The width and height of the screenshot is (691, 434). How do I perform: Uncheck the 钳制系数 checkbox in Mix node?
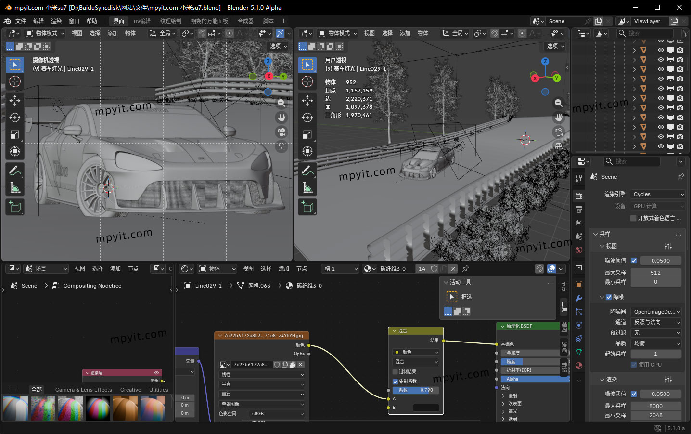tap(396, 381)
